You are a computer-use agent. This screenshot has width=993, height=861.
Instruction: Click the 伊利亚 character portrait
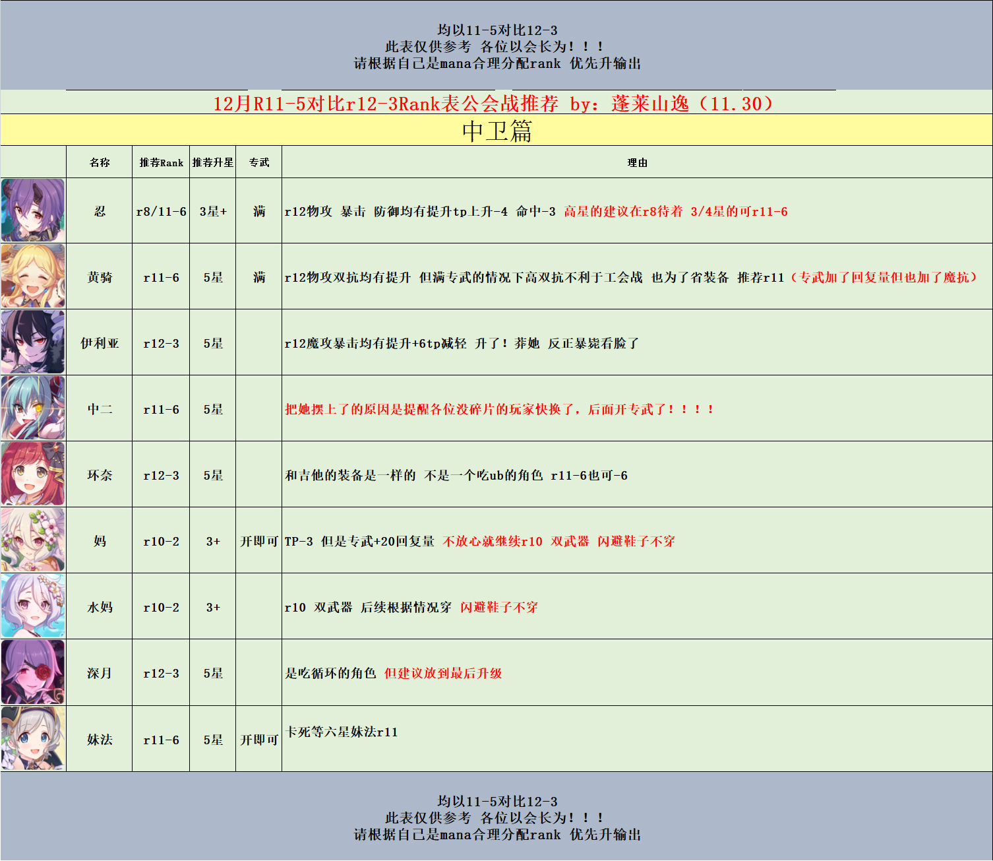click(33, 342)
